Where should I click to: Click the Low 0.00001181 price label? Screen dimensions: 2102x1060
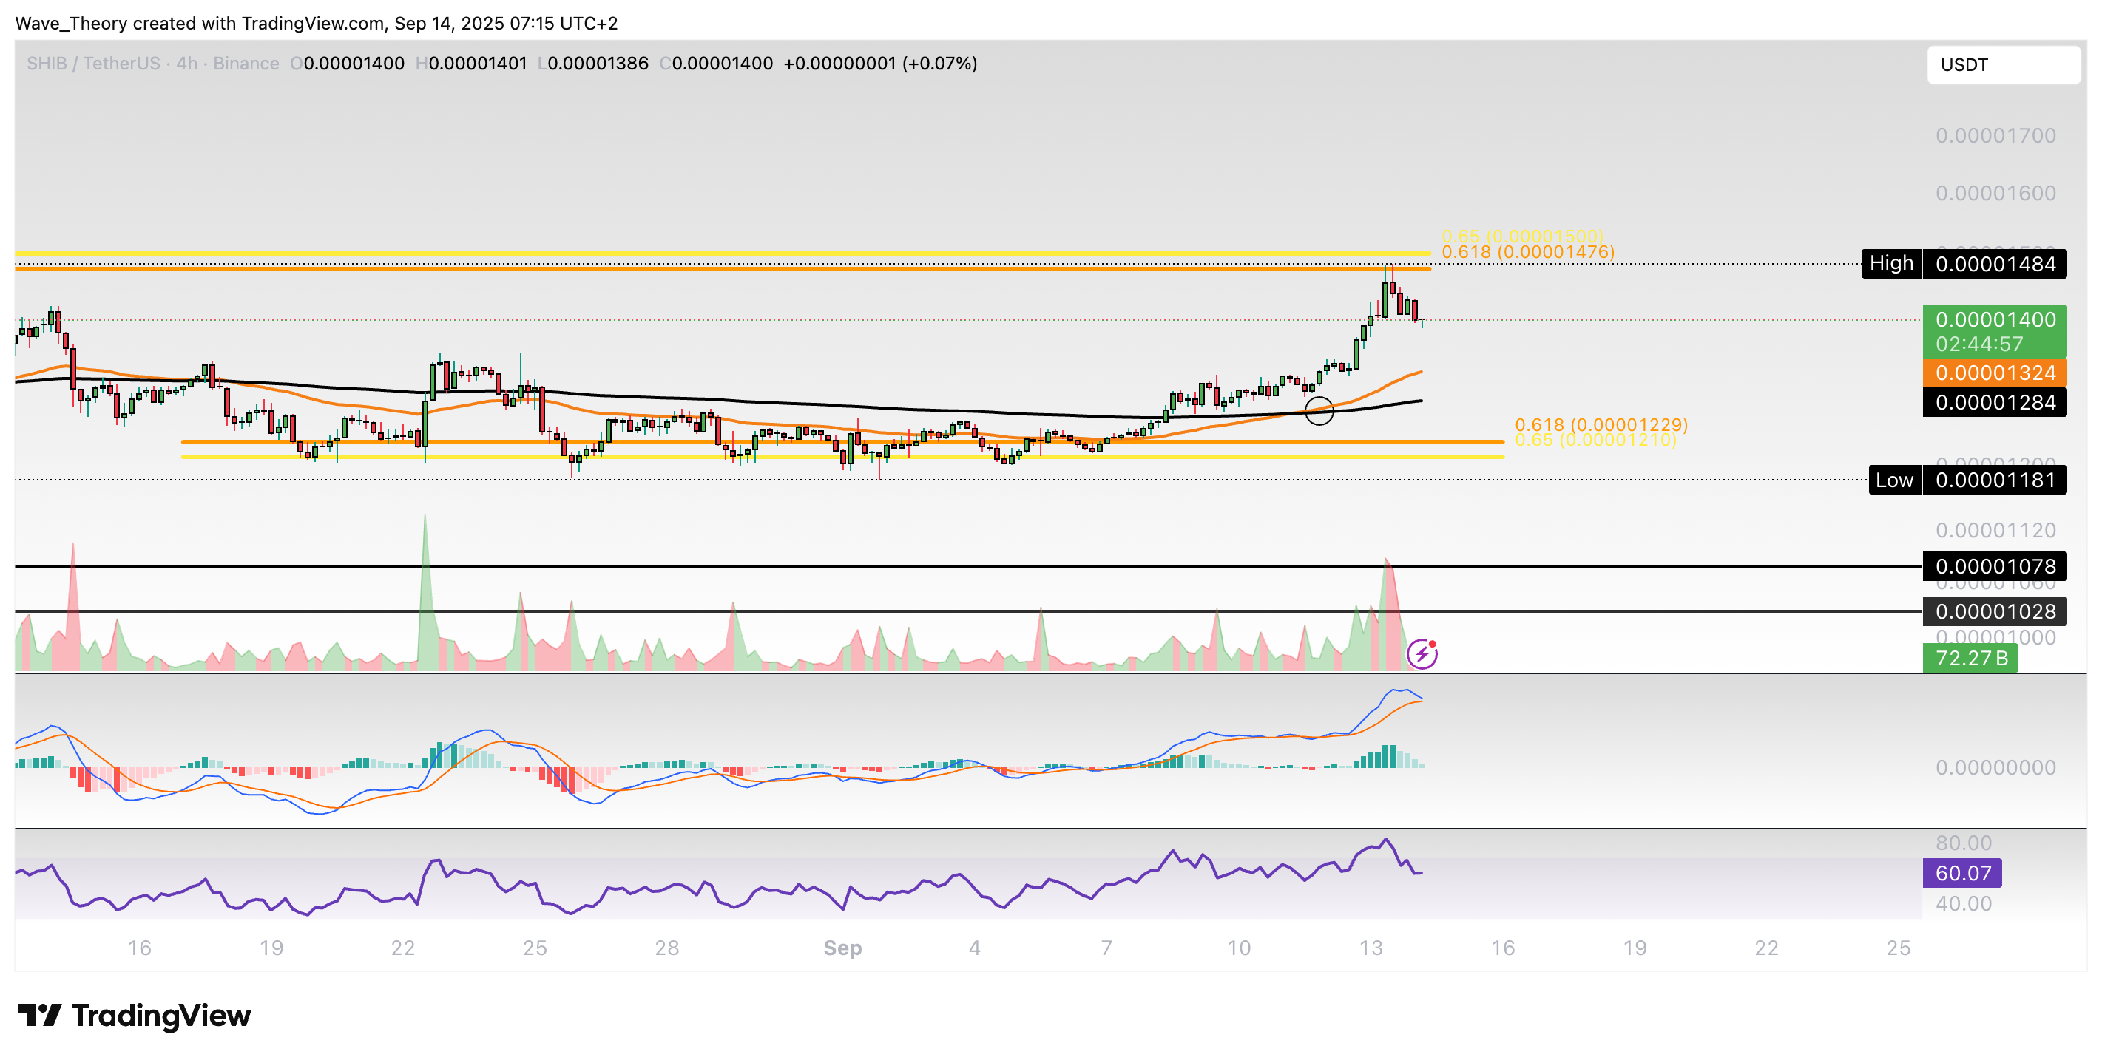1967,480
